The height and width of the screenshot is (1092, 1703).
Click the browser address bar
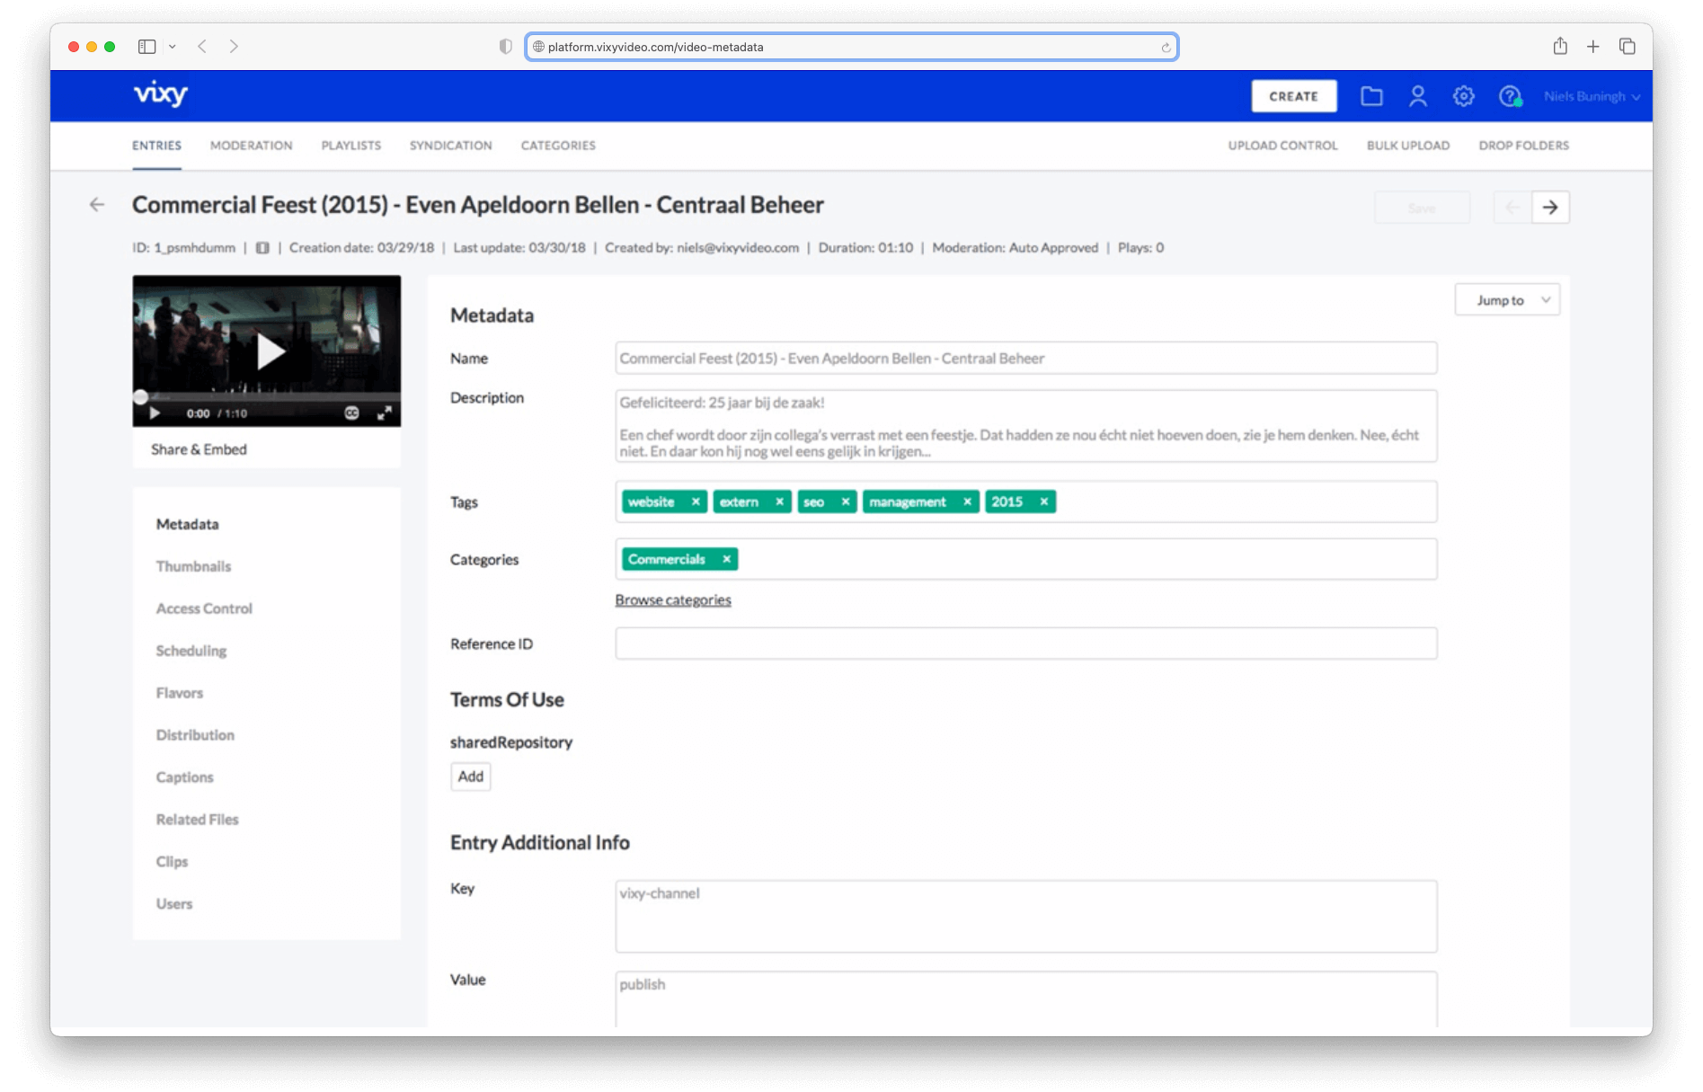pyautogui.click(x=851, y=47)
